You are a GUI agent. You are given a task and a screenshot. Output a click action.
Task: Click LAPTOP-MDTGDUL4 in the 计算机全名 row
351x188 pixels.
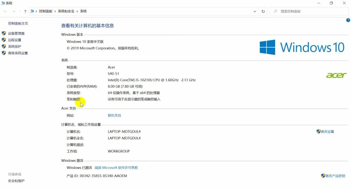click(124, 138)
